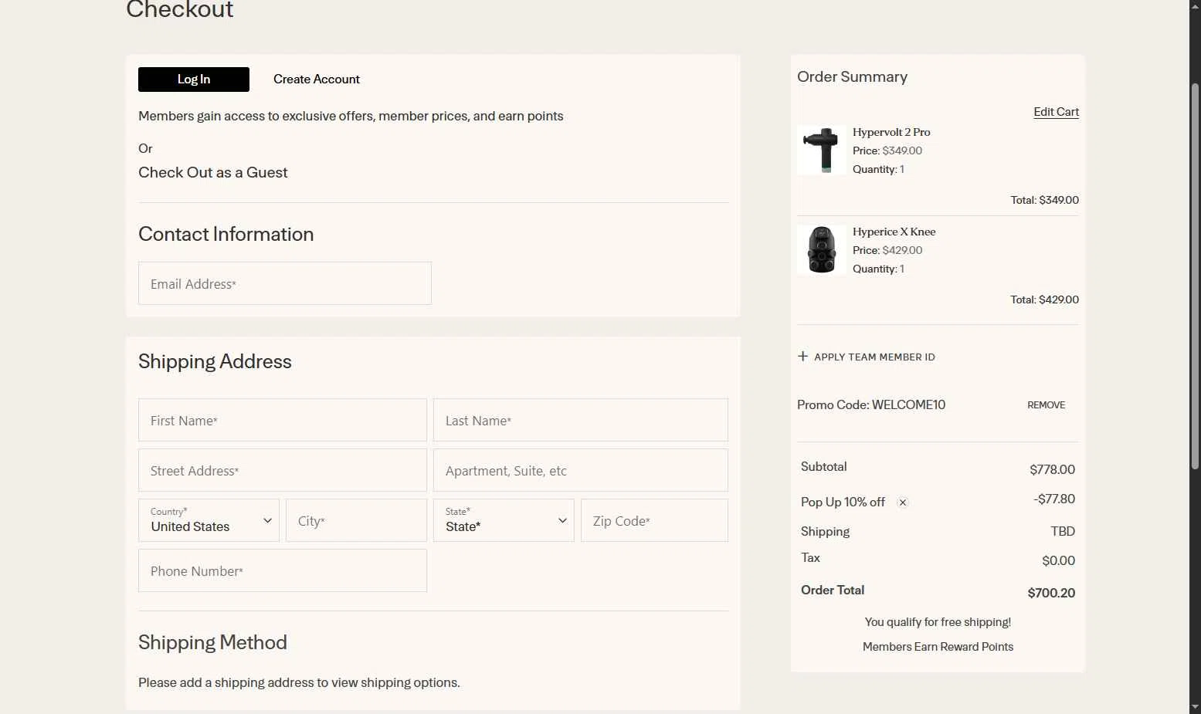Image resolution: width=1201 pixels, height=714 pixels.
Task: Click the Shipping Method heading
Action: 212,642
